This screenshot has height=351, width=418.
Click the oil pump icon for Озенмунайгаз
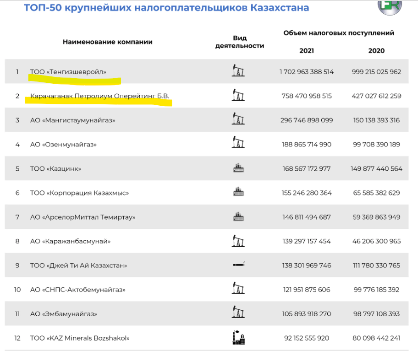point(238,142)
